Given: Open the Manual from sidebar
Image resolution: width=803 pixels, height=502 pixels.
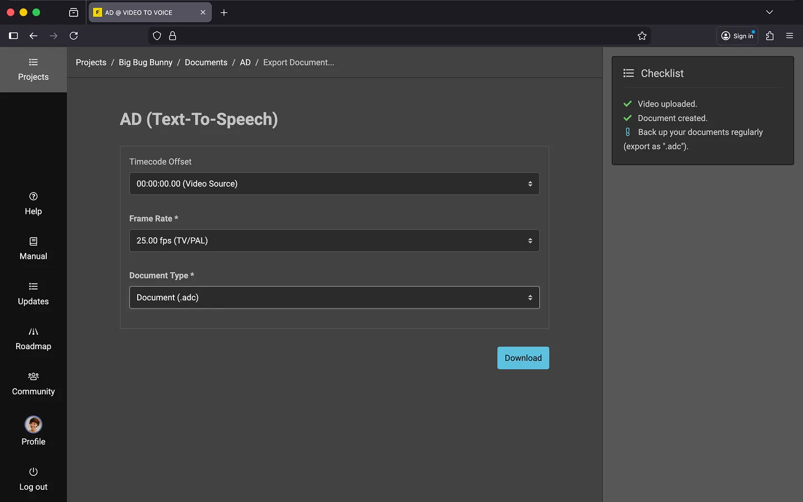Looking at the screenshot, I should [33, 249].
